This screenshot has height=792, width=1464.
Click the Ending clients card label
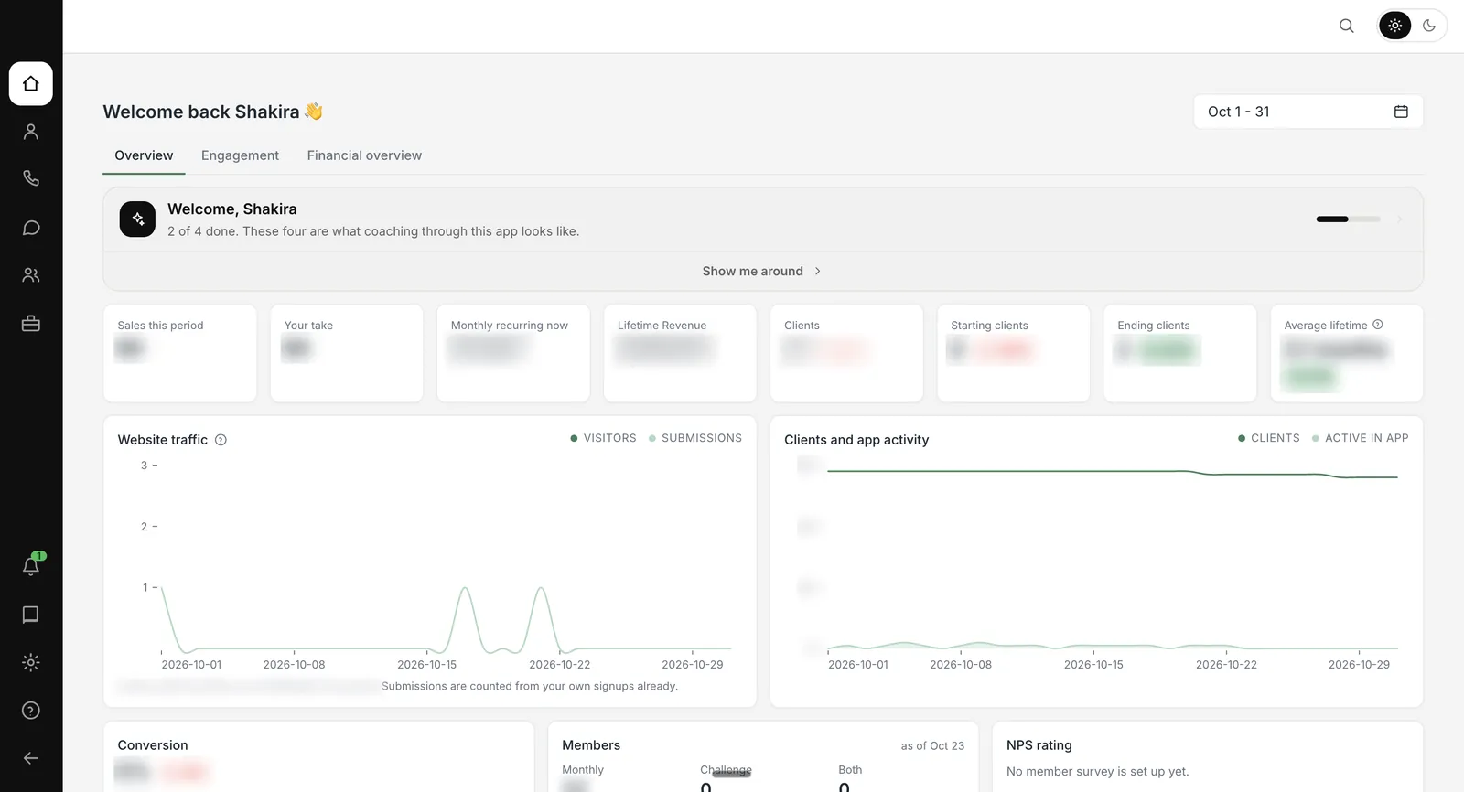(1153, 326)
